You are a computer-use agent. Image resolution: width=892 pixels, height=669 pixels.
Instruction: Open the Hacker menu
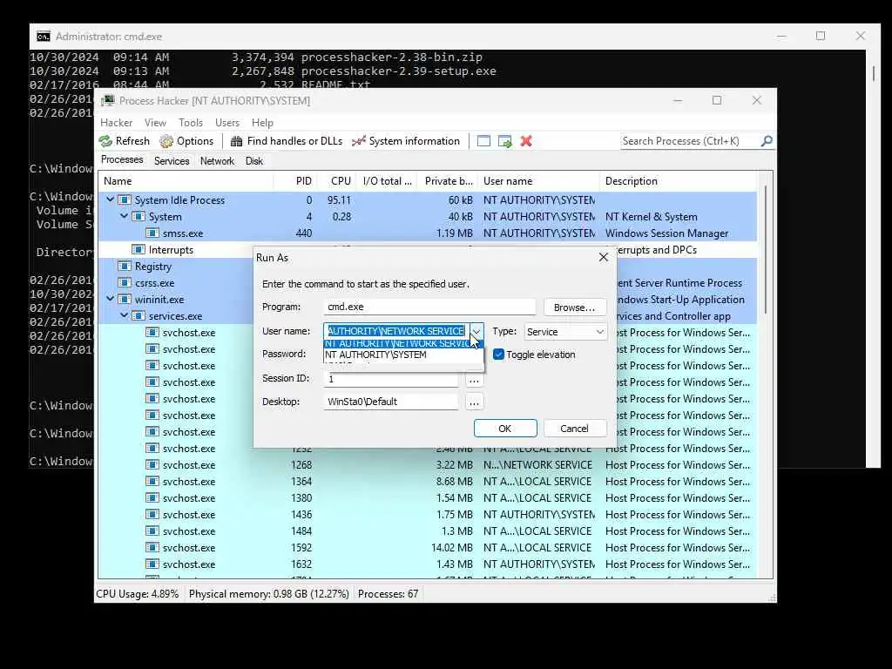(x=116, y=123)
